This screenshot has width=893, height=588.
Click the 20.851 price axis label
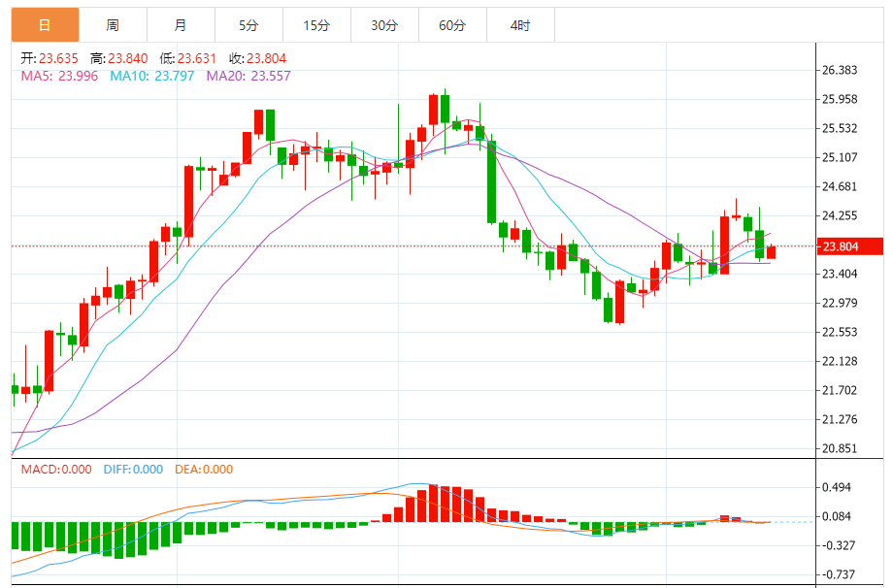(840, 448)
